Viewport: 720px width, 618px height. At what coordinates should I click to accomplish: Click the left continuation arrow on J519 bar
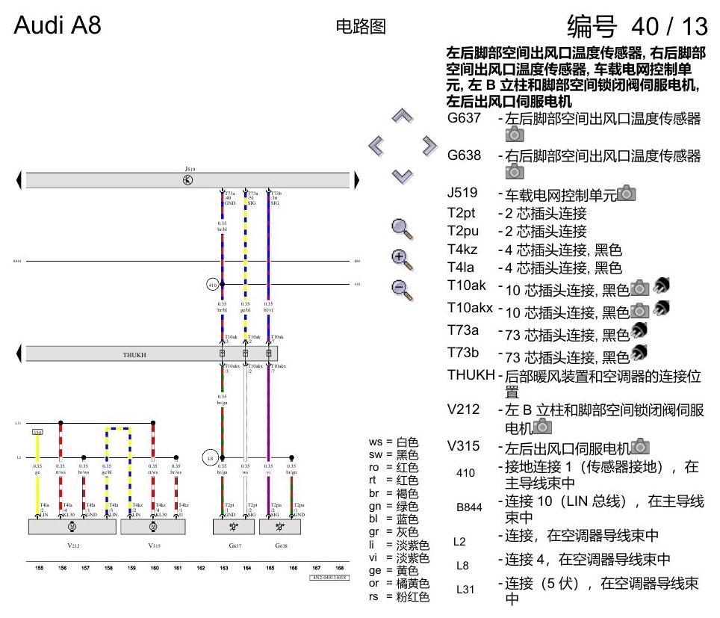coord(19,179)
